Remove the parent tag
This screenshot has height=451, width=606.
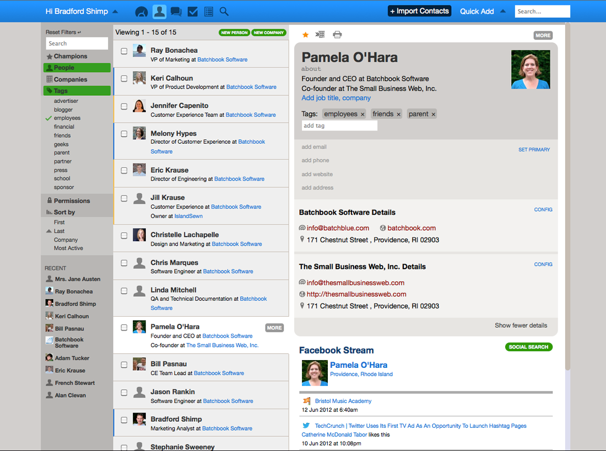coord(433,115)
